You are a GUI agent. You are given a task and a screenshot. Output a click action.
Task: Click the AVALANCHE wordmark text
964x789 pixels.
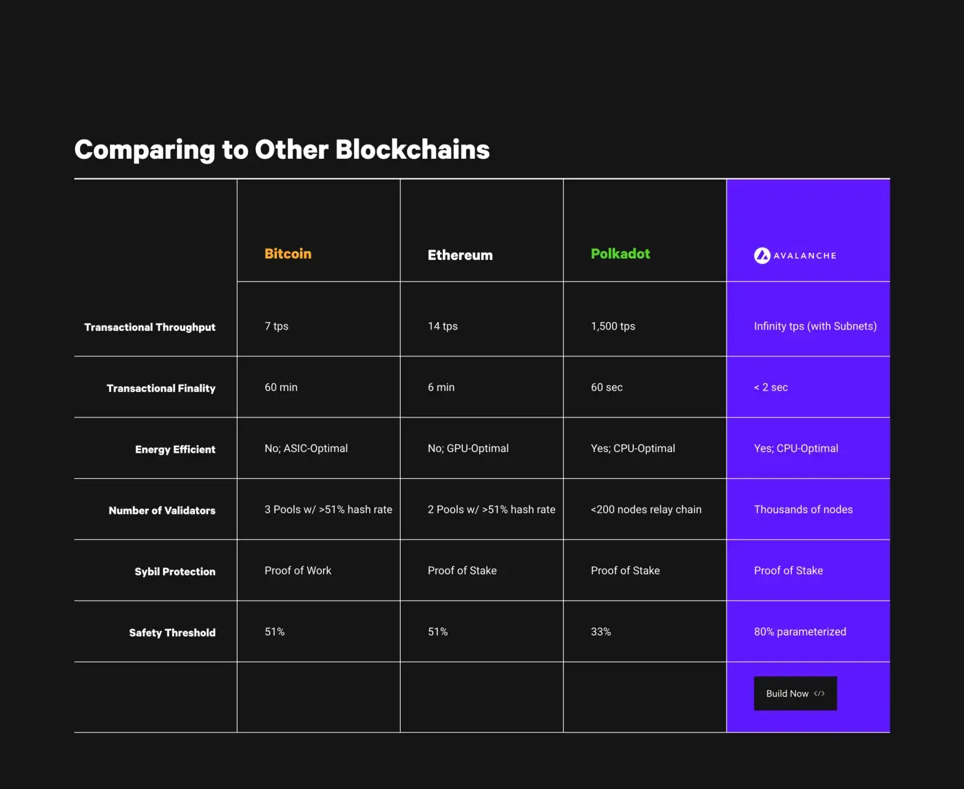tap(805, 255)
